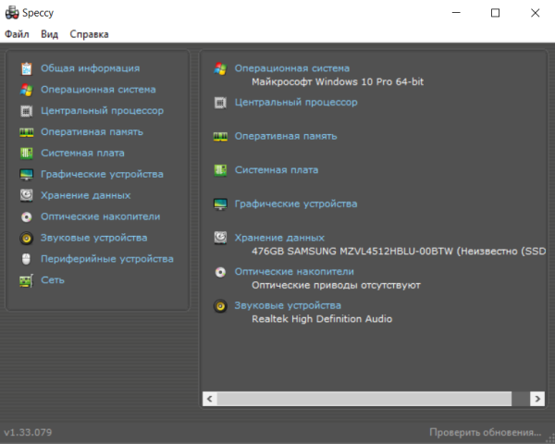Viewport: 555px width, 444px height.
Task: Click the RAM stick icon in the sidebar
Action: coord(27,132)
